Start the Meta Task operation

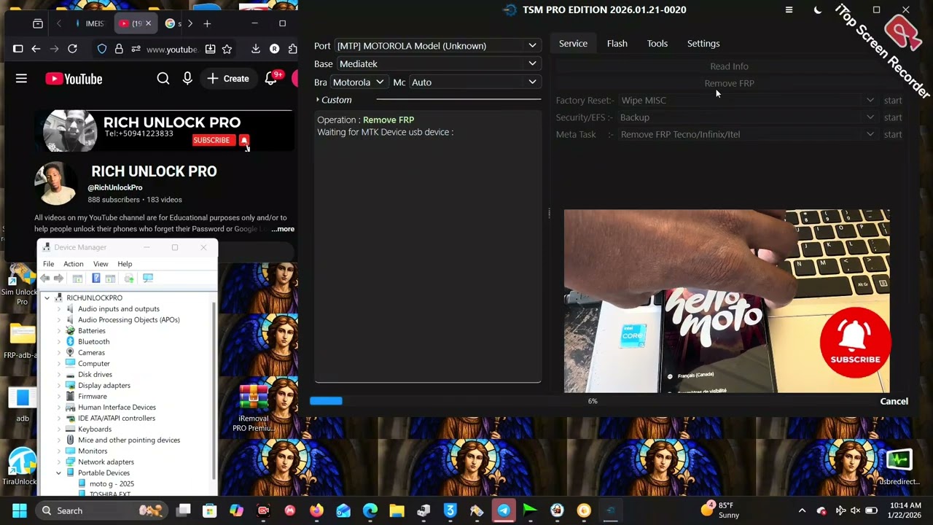[x=892, y=134]
